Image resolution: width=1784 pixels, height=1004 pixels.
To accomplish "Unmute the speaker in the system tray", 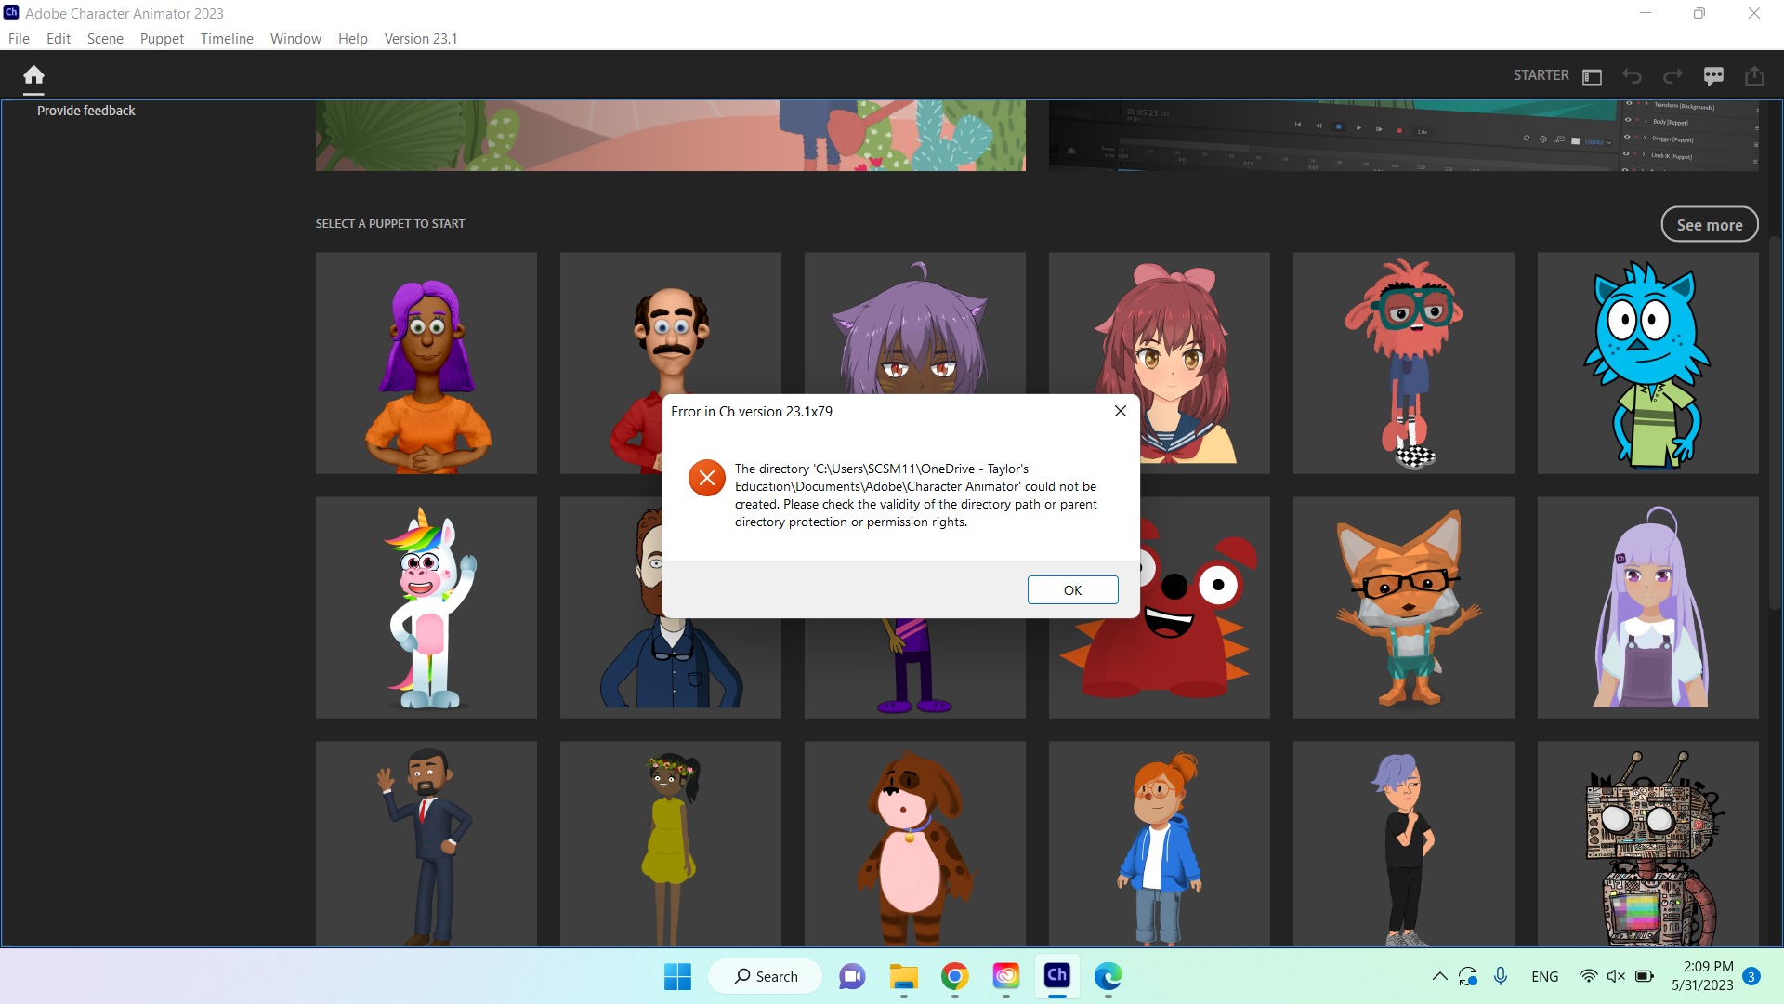I will [x=1617, y=976].
